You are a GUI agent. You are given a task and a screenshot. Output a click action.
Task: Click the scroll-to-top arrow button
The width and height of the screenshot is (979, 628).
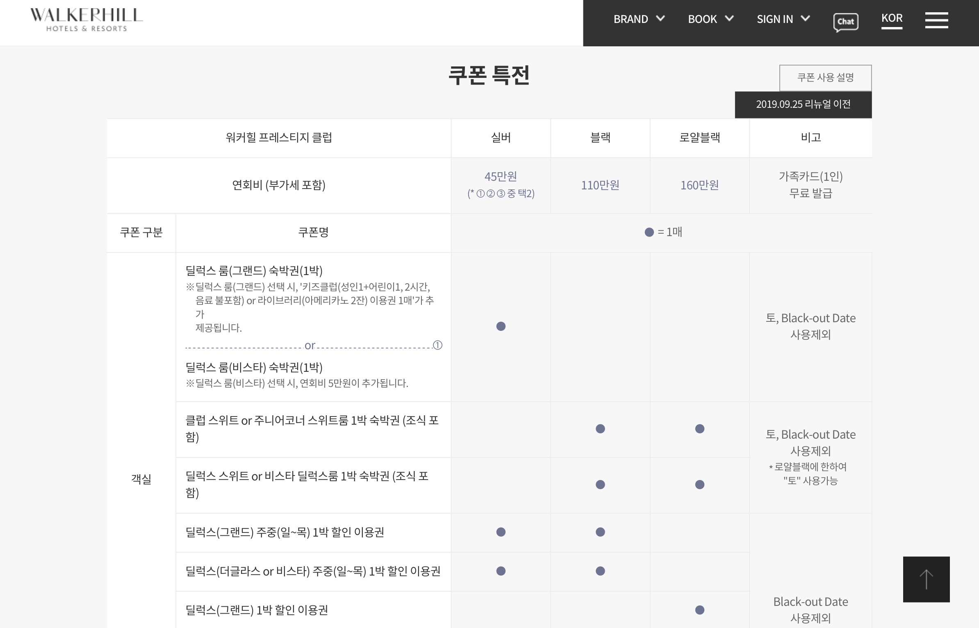(926, 579)
